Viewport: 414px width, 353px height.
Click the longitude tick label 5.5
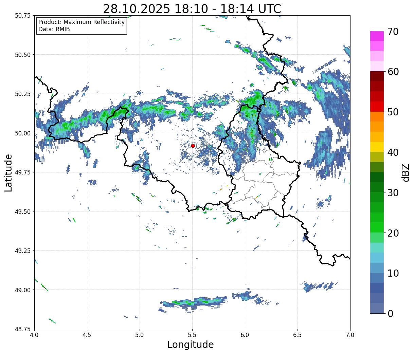click(192, 335)
